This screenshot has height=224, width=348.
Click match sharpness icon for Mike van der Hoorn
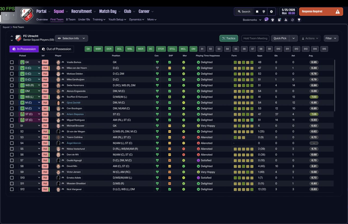pyautogui.click(x=170, y=68)
